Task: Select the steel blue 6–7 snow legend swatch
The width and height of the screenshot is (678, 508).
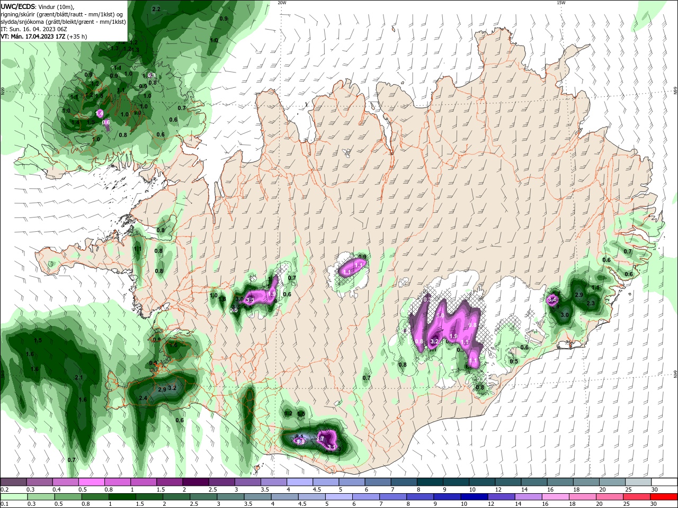Action: pyautogui.click(x=379, y=482)
